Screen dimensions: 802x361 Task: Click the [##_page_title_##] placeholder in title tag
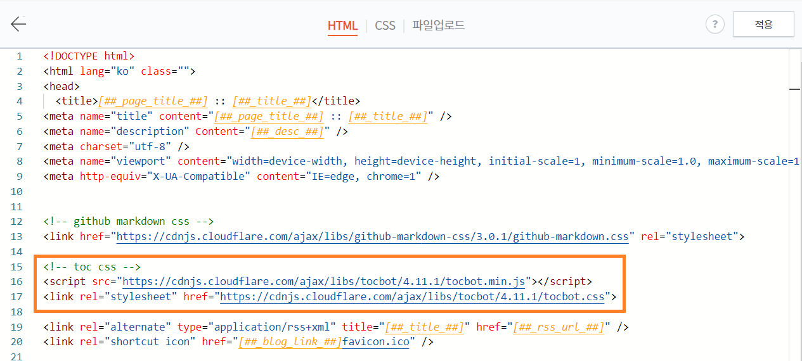coord(153,101)
